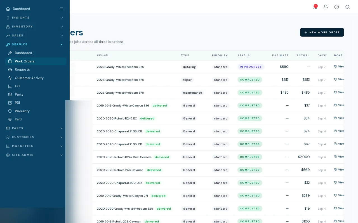This screenshot has height=223, width=358.
Task: Open the notifications bell icon
Action: click(x=326, y=7)
